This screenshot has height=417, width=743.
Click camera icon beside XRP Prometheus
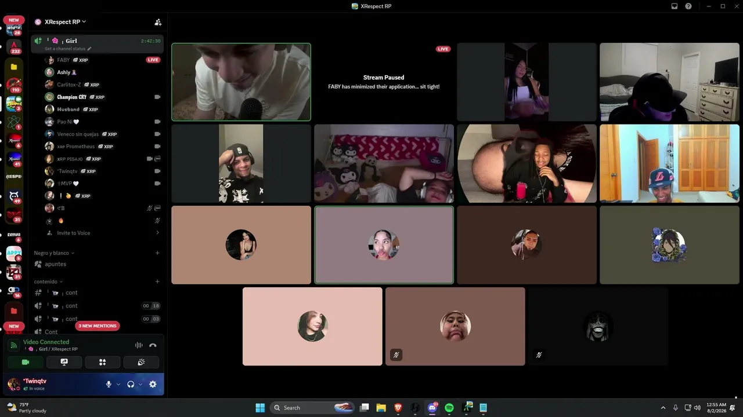[157, 147]
